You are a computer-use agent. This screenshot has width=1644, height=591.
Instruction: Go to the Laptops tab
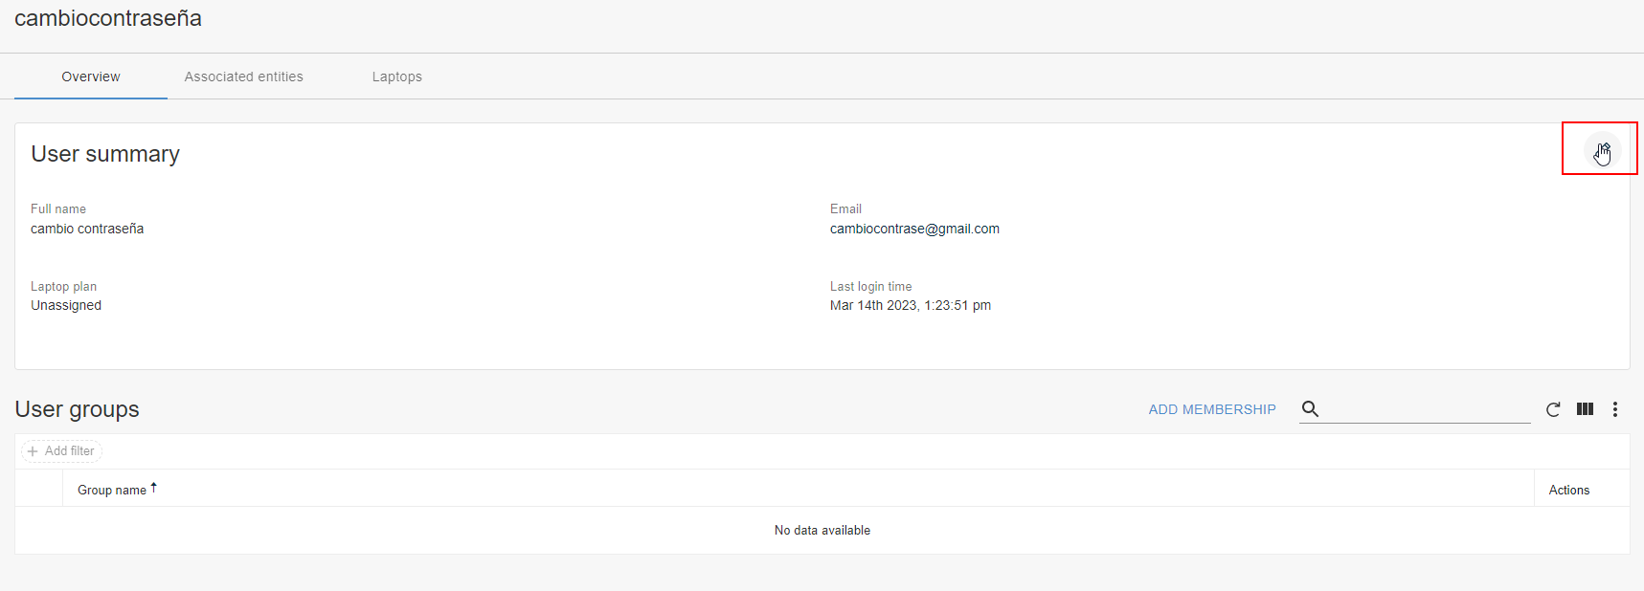coord(397,77)
